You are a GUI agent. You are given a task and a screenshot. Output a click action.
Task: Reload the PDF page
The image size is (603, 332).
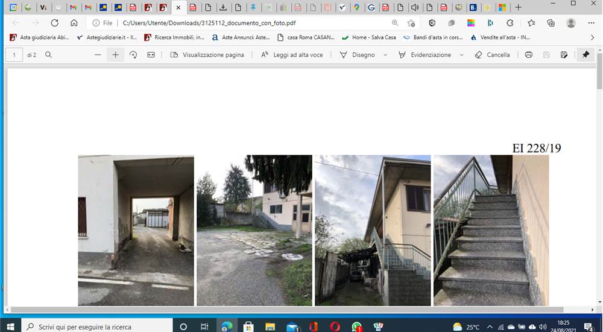click(55, 23)
